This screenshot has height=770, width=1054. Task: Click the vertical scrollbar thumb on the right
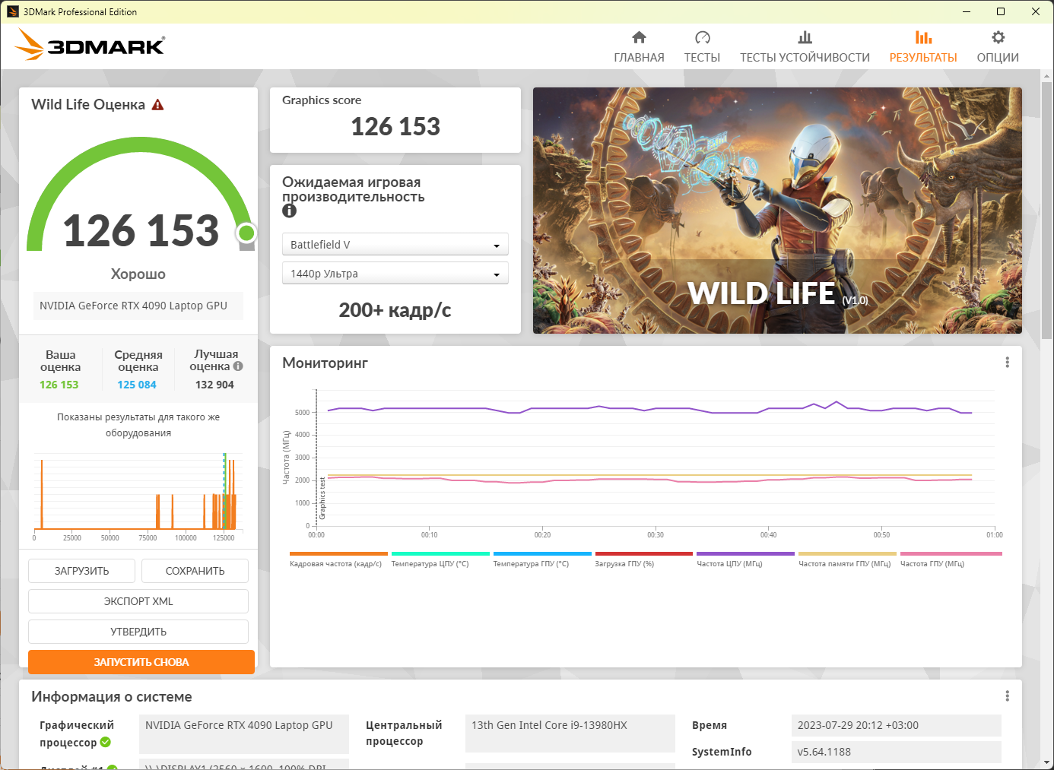(x=1047, y=210)
